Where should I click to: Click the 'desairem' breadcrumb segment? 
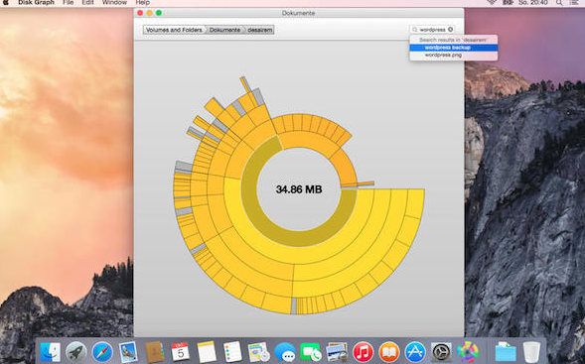pos(259,30)
